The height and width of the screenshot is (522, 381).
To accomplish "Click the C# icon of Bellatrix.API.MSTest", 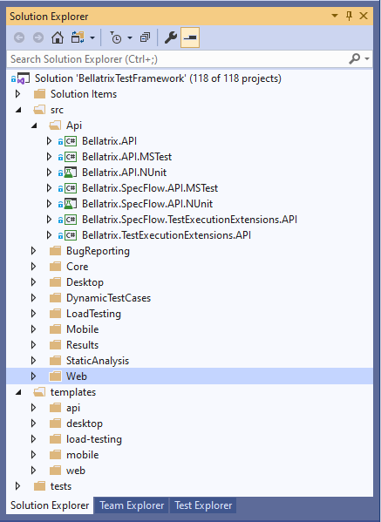I will click(71, 157).
